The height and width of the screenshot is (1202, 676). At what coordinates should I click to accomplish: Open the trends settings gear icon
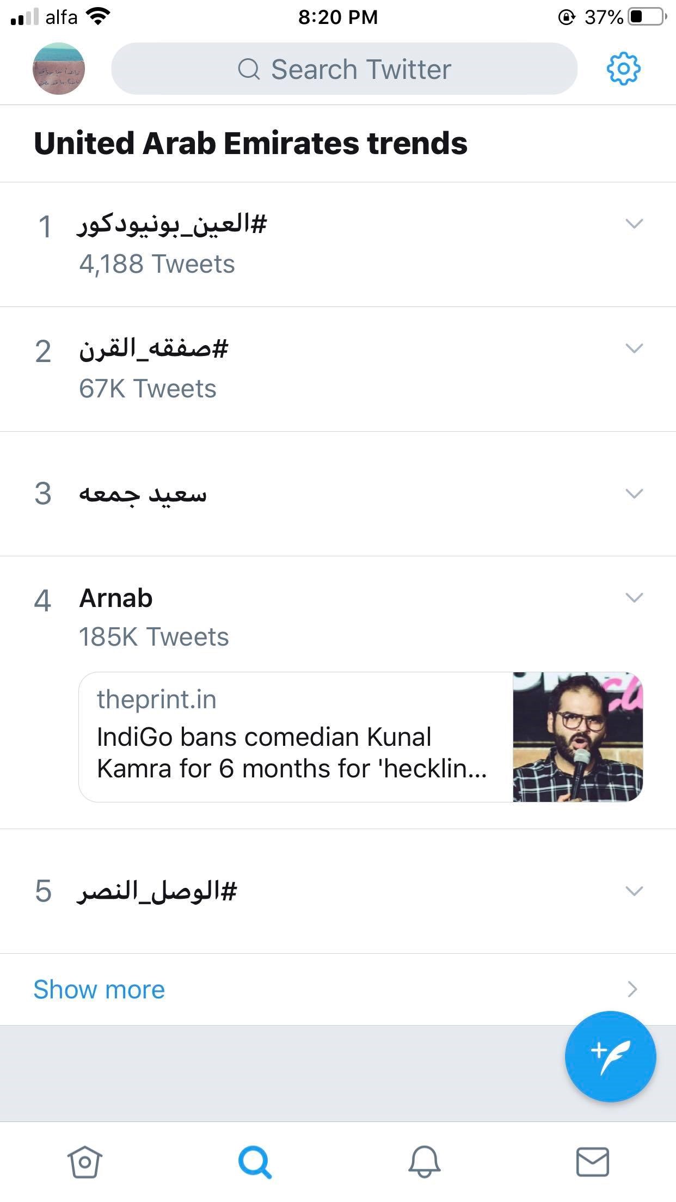click(x=623, y=69)
